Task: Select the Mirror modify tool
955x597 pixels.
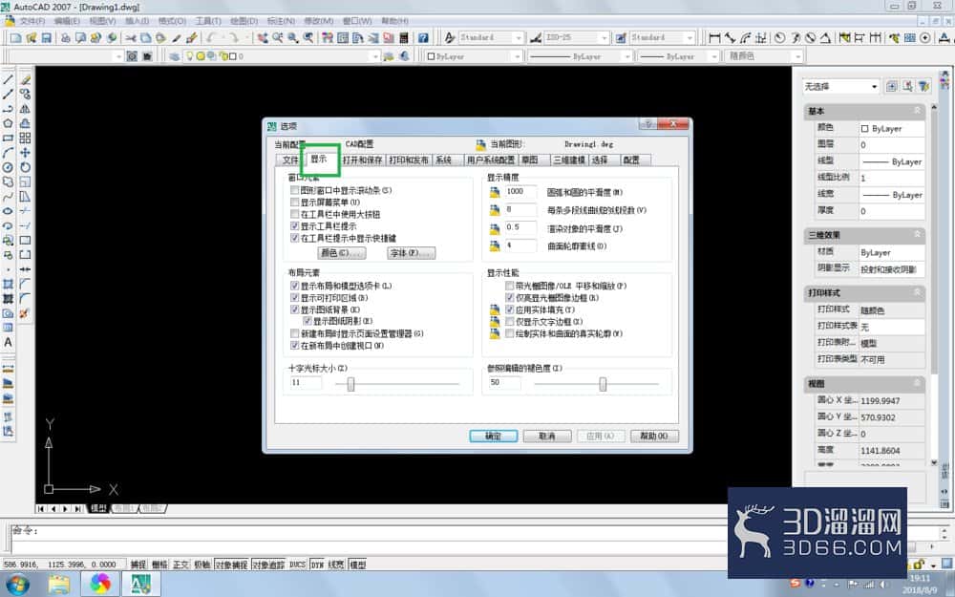Action: coord(25,109)
